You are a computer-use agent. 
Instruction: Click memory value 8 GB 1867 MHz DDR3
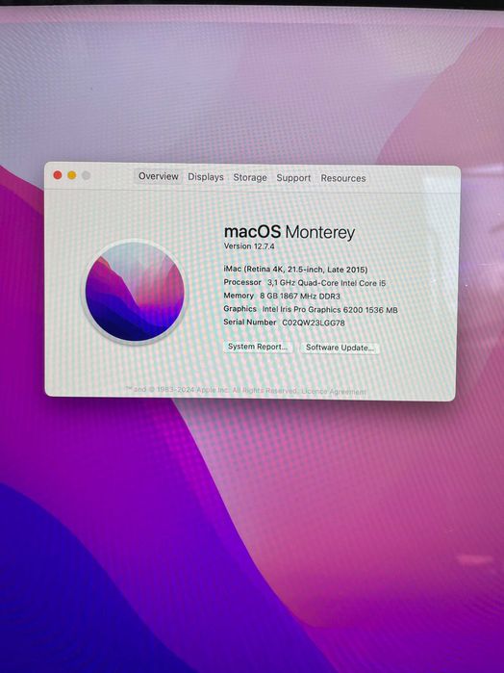click(x=300, y=296)
